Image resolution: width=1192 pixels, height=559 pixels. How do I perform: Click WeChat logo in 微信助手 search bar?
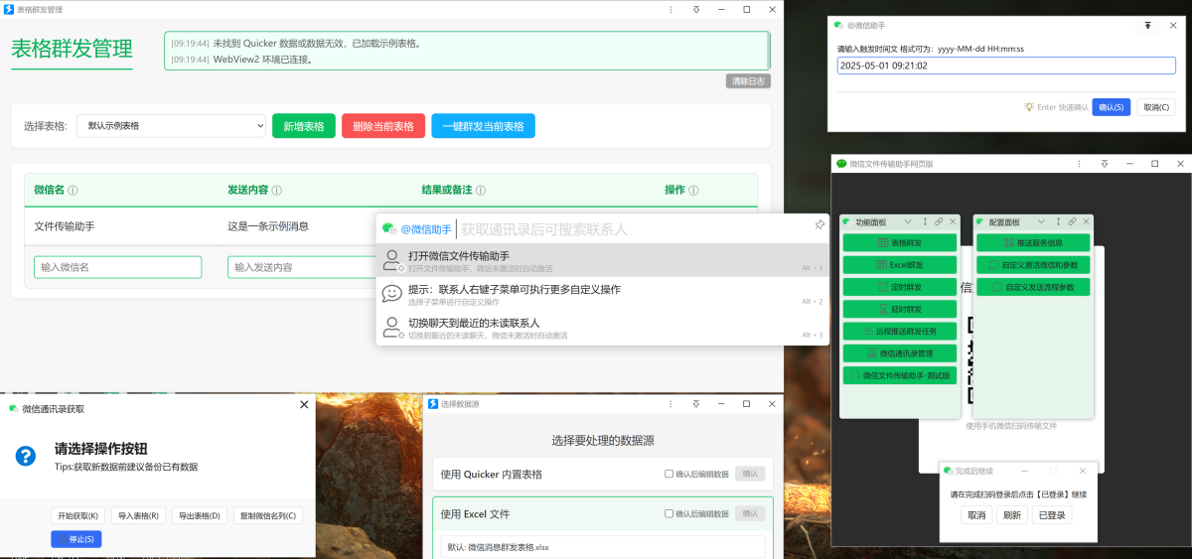coord(388,228)
